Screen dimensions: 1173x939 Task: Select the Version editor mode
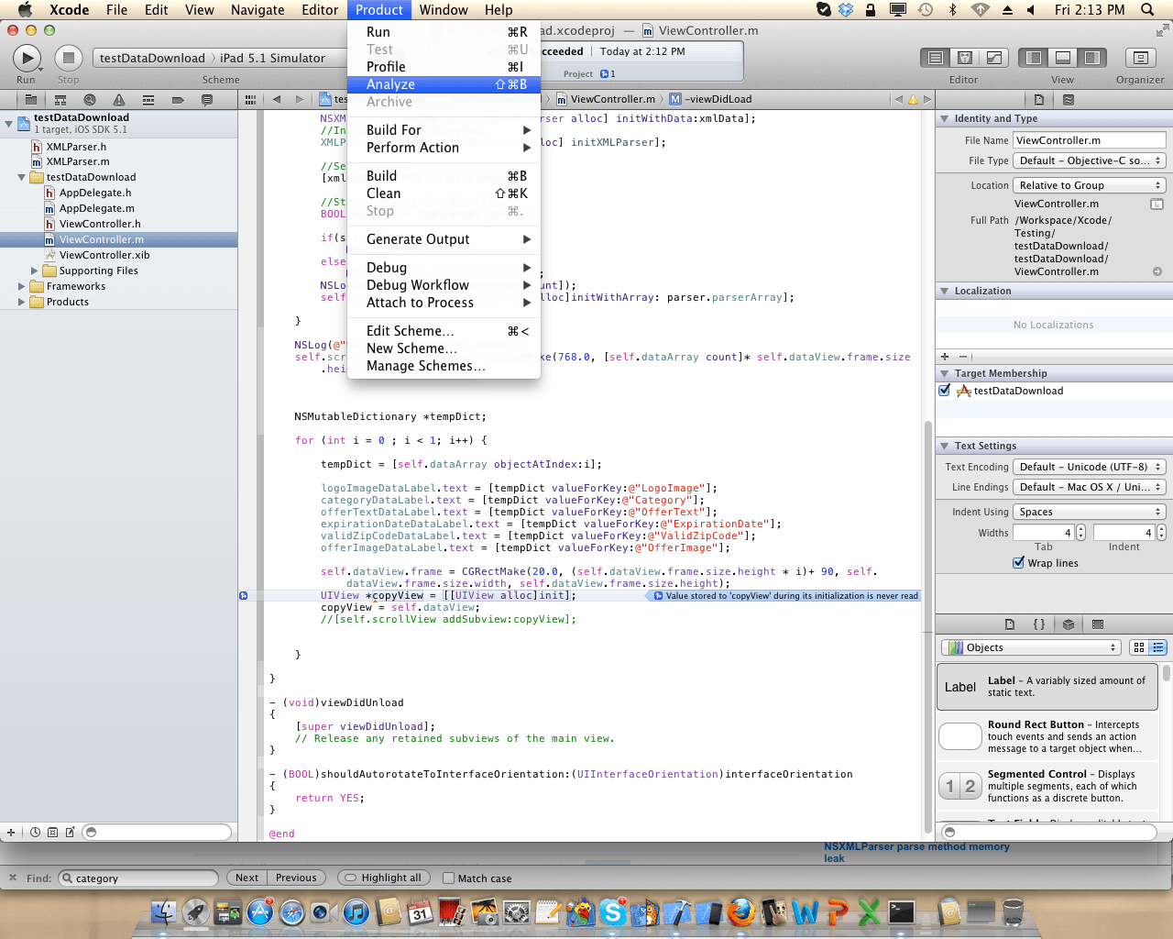[994, 58]
